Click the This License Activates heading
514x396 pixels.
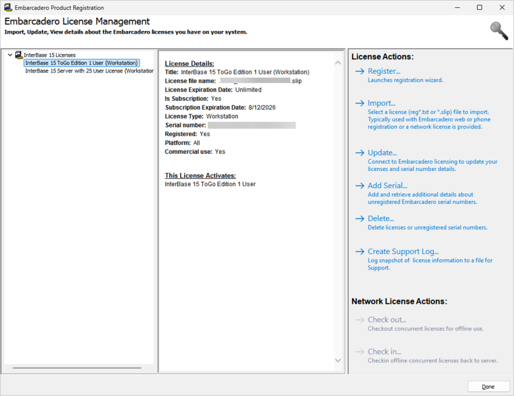pos(200,176)
